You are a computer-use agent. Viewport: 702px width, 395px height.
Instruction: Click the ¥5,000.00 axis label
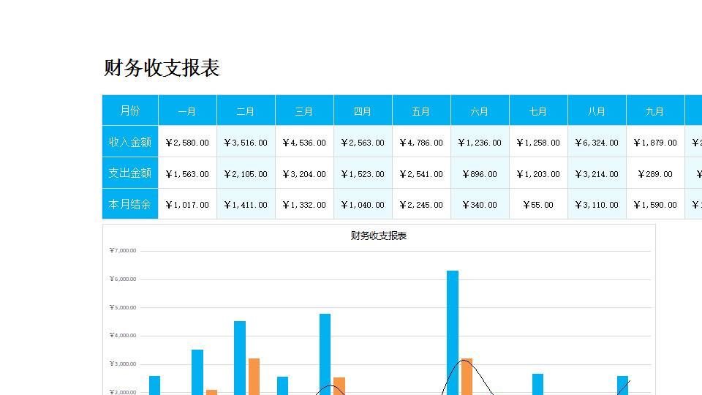tap(123, 308)
